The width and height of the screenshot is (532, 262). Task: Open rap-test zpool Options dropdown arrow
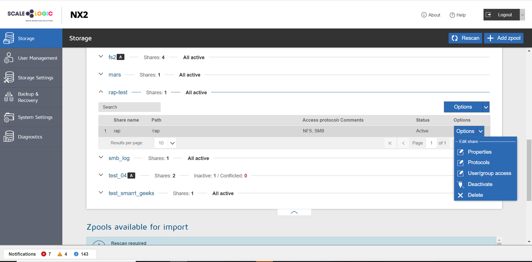click(x=486, y=107)
